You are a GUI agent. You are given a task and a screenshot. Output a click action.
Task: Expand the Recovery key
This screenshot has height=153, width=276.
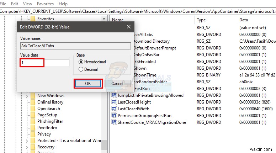[27, 147]
